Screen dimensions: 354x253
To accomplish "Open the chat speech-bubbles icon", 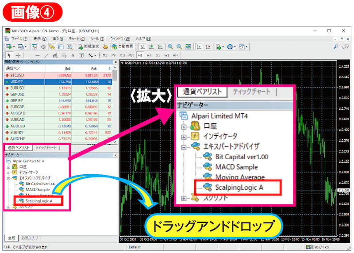I will (346, 47).
